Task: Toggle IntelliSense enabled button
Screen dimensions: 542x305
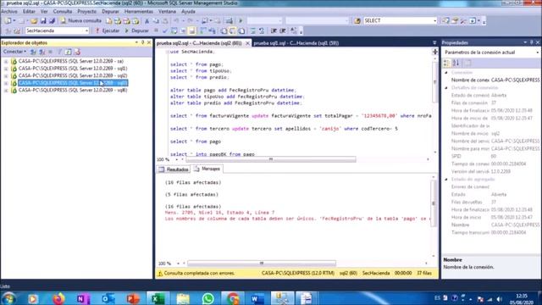Action: (x=192, y=30)
